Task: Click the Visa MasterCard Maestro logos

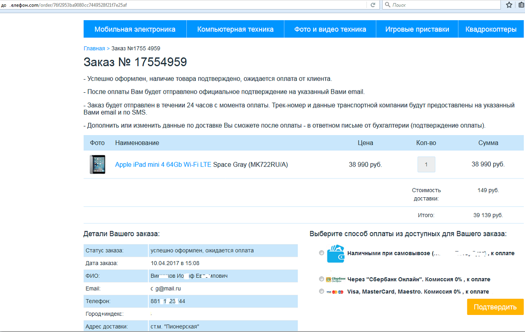Action: [336, 292]
